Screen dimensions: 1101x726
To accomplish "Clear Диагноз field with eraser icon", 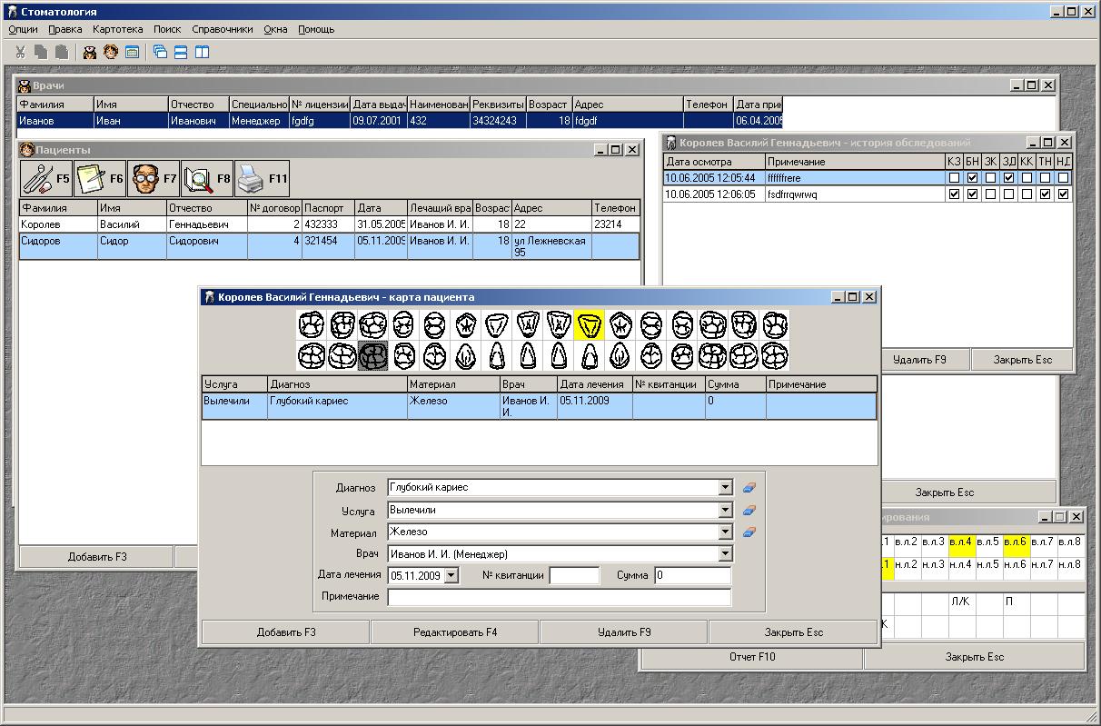I will (x=749, y=488).
